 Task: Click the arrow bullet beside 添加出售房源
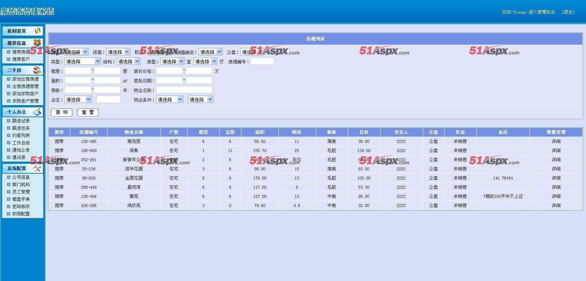[x=9, y=79]
